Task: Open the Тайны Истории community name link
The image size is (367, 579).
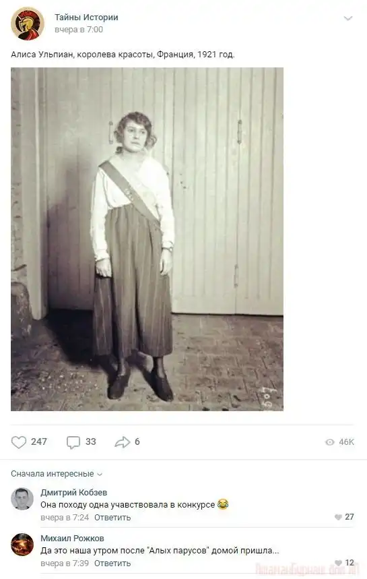Action: 86,18
